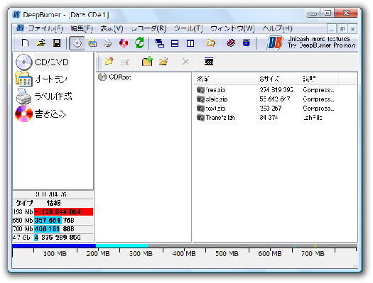
Task: Click the add file icon in file toolbar
Action: coord(109,62)
